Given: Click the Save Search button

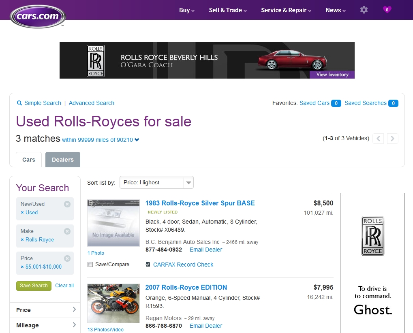Looking at the screenshot, I should pyautogui.click(x=34, y=286).
